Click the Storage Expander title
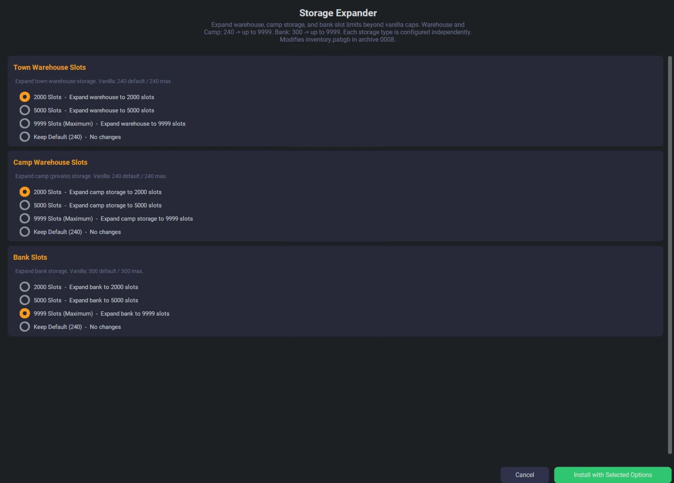Image resolution: width=674 pixels, height=483 pixels. (338, 13)
